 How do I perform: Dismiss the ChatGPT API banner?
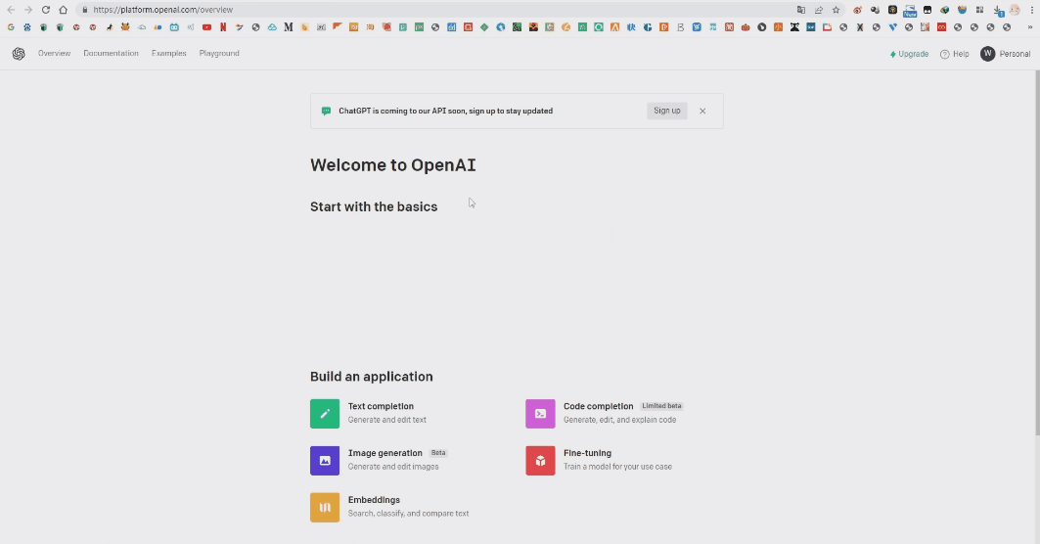pyautogui.click(x=702, y=111)
